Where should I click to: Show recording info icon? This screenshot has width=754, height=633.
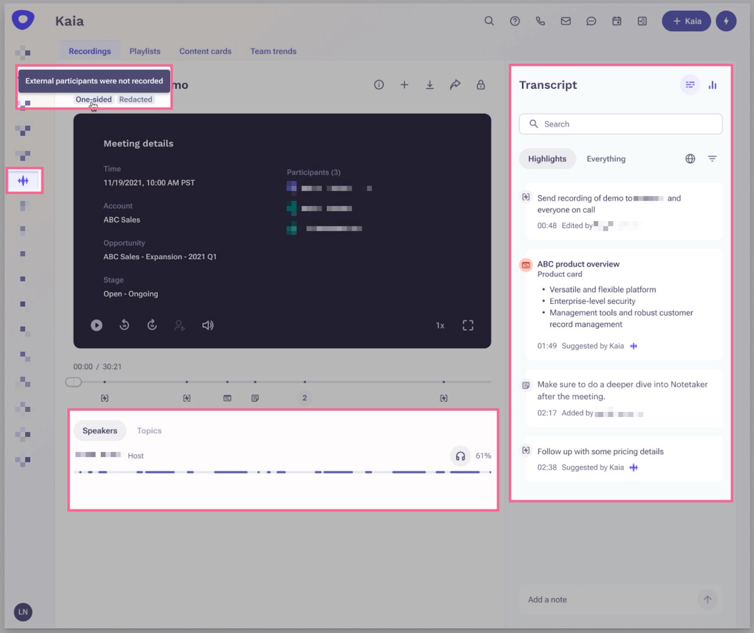[x=379, y=85]
